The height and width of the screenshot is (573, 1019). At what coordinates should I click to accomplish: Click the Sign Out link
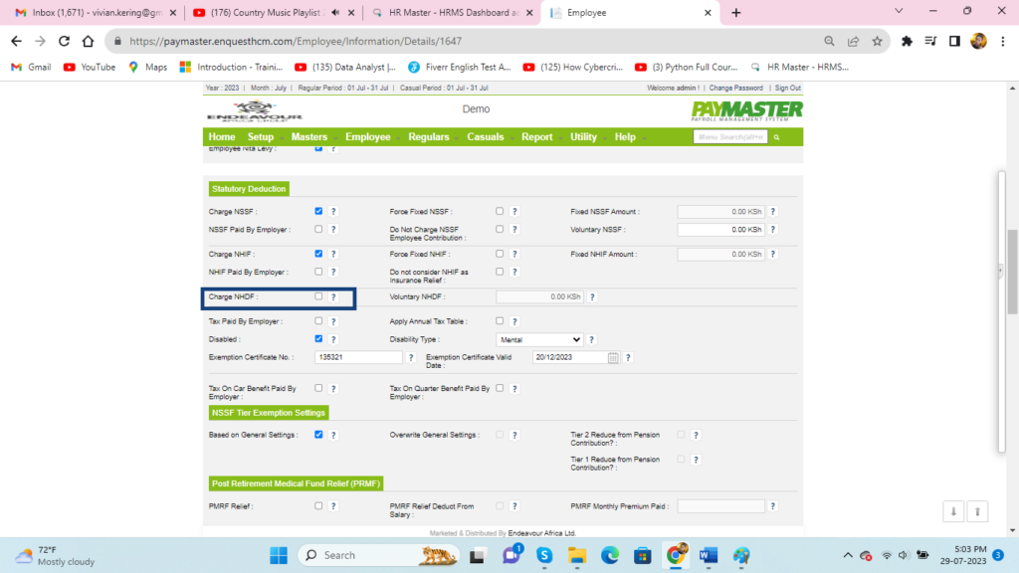(788, 88)
